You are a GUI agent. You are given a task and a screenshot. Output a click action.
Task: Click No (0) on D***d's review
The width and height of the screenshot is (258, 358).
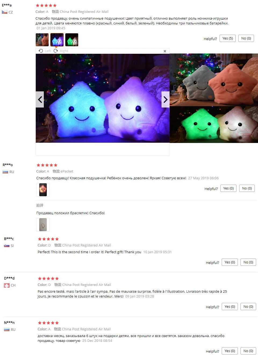point(248,307)
